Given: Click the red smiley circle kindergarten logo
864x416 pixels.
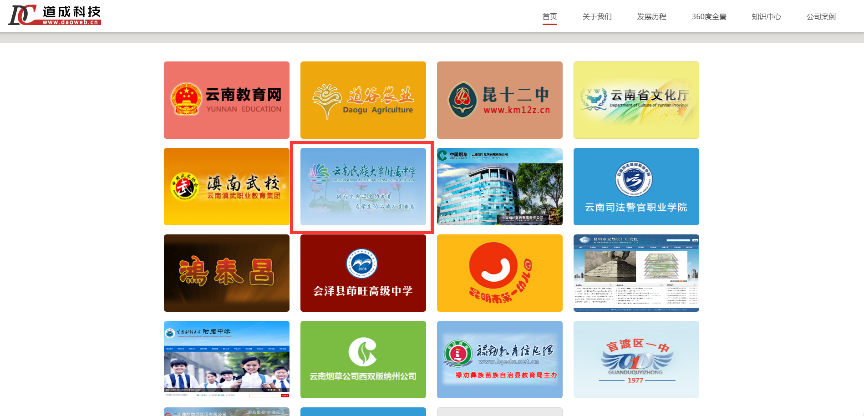Looking at the screenshot, I should [x=493, y=265].
